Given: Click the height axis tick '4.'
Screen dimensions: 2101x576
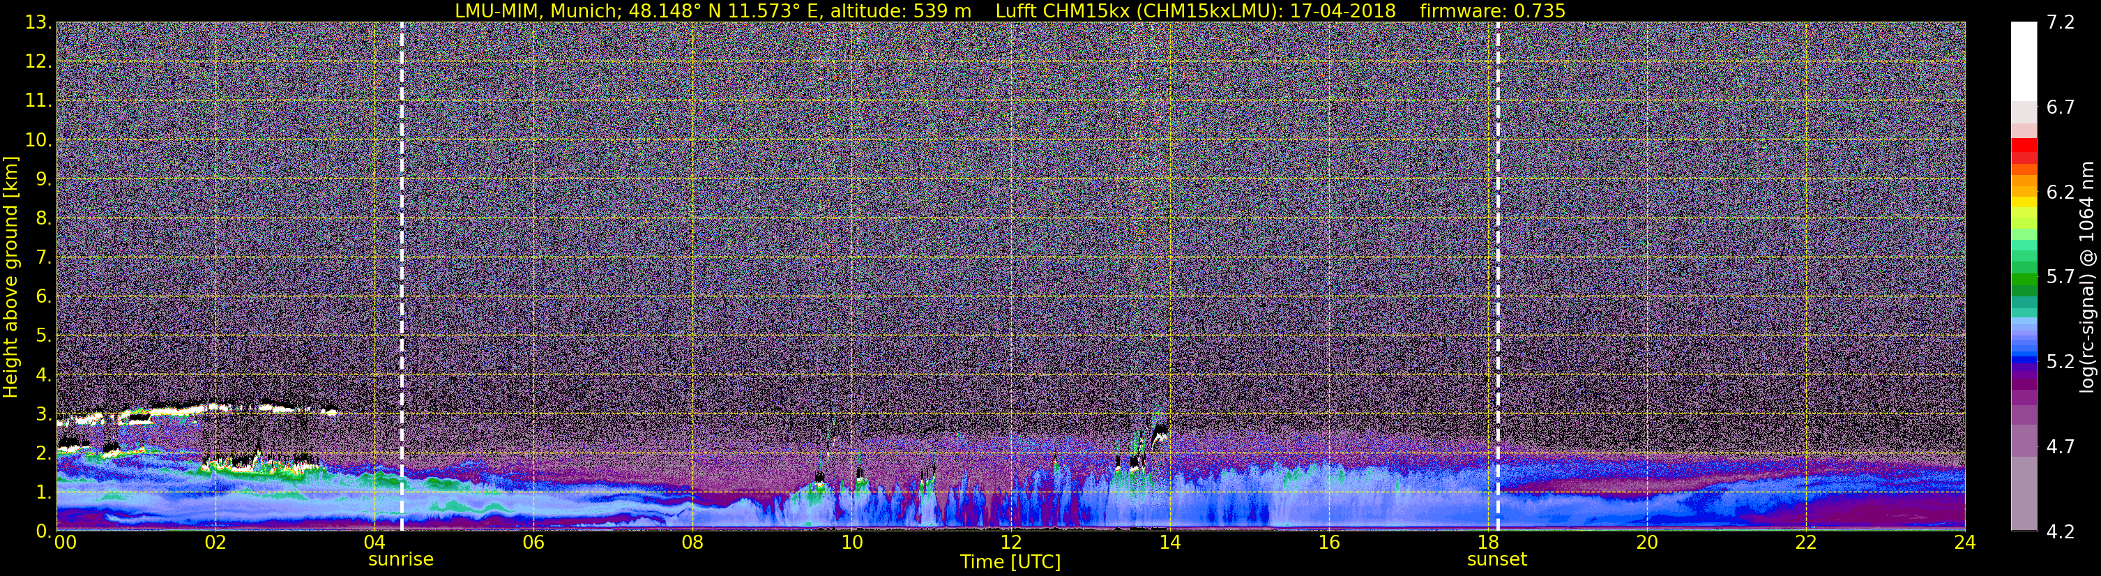Looking at the screenshot, I should point(43,374).
